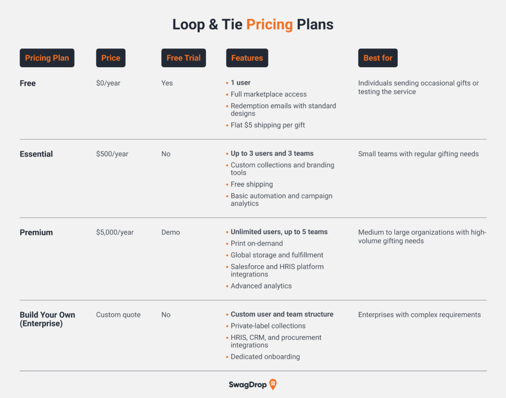This screenshot has width=506, height=398.
Task: Select the Features column header
Action: click(x=247, y=58)
